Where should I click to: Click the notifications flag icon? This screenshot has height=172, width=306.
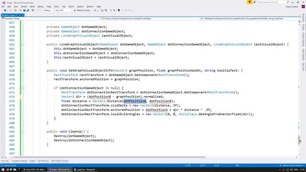(250, 2)
